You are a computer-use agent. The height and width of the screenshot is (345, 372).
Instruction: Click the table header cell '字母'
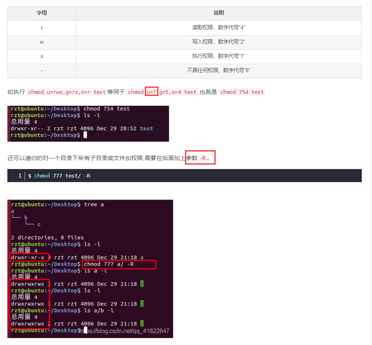(x=42, y=13)
